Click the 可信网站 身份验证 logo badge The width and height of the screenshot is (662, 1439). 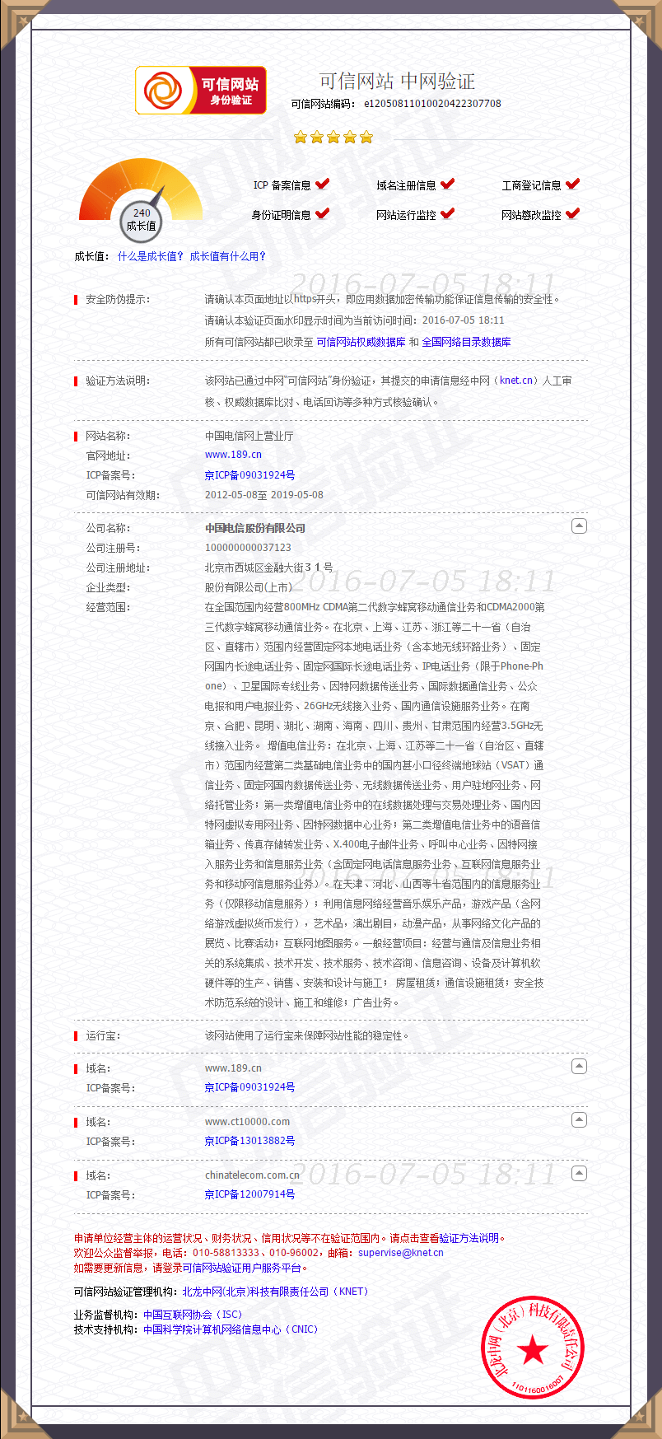(201, 91)
